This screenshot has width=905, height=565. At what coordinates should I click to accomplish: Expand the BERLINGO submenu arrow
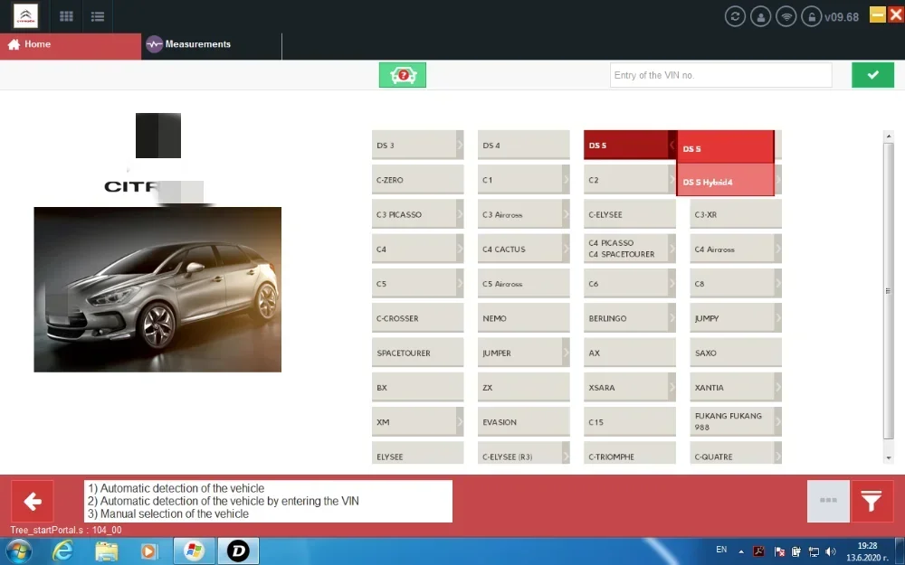tap(672, 318)
